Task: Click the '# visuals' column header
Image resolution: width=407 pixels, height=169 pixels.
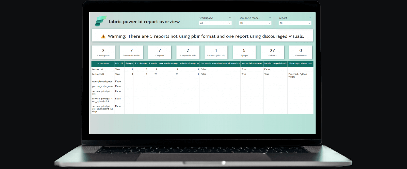Action: (153, 63)
